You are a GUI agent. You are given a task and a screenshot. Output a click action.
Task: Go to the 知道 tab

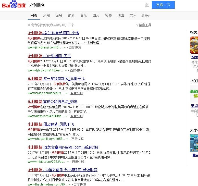click(x=71, y=15)
